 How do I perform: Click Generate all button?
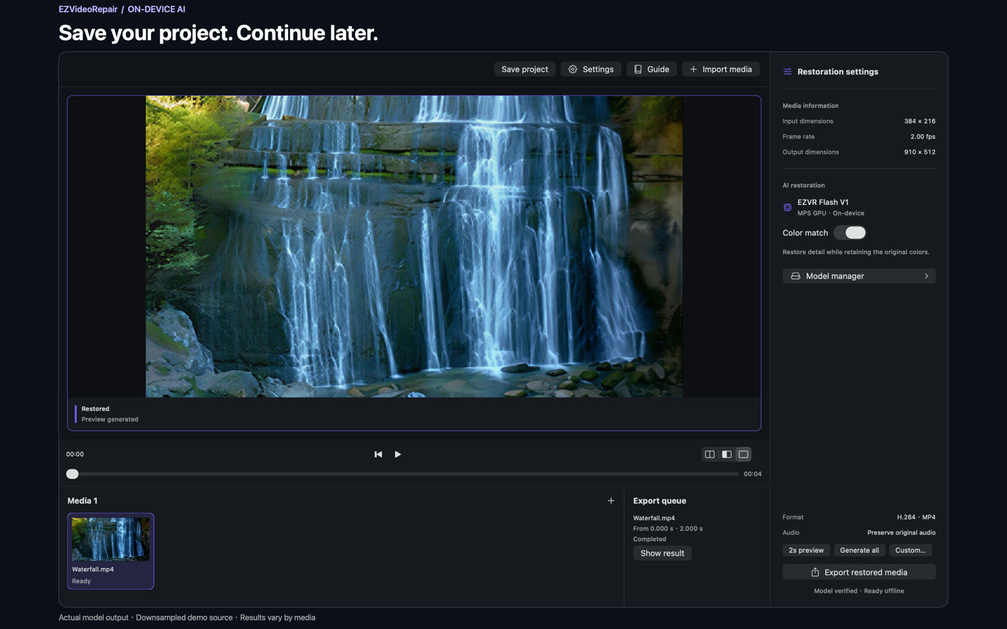[x=859, y=550]
